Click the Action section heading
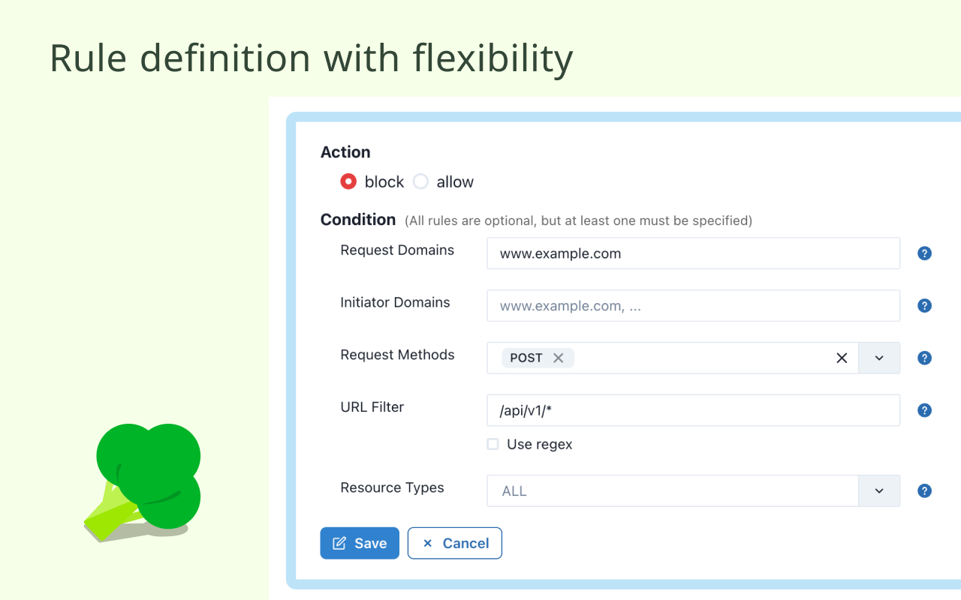Image resolution: width=961 pixels, height=600 pixels. click(345, 152)
